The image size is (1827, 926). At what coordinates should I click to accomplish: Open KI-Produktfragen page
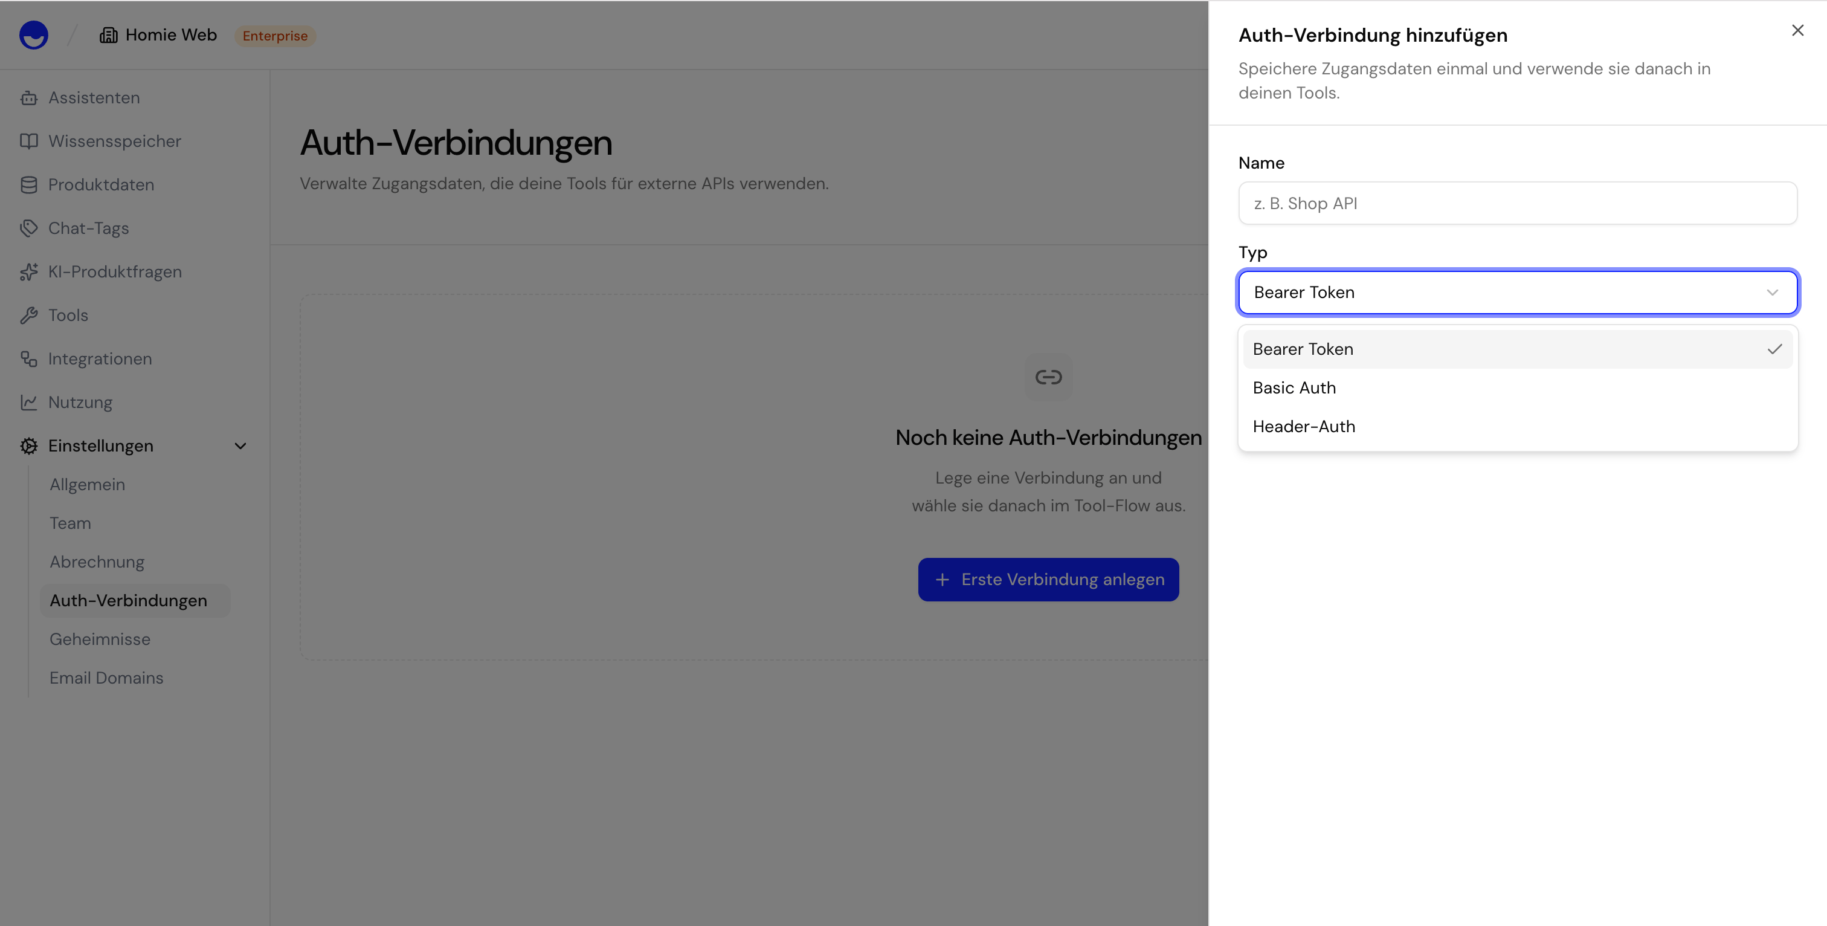pos(115,272)
